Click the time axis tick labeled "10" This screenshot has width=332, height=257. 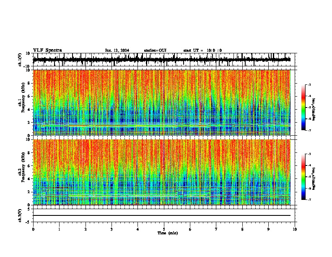point(295,229)
